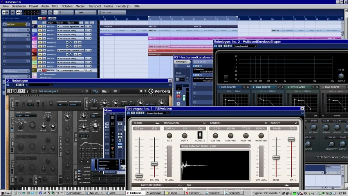
Task: Select the REVelation insert in channel settings
Action: pos(203,70)
